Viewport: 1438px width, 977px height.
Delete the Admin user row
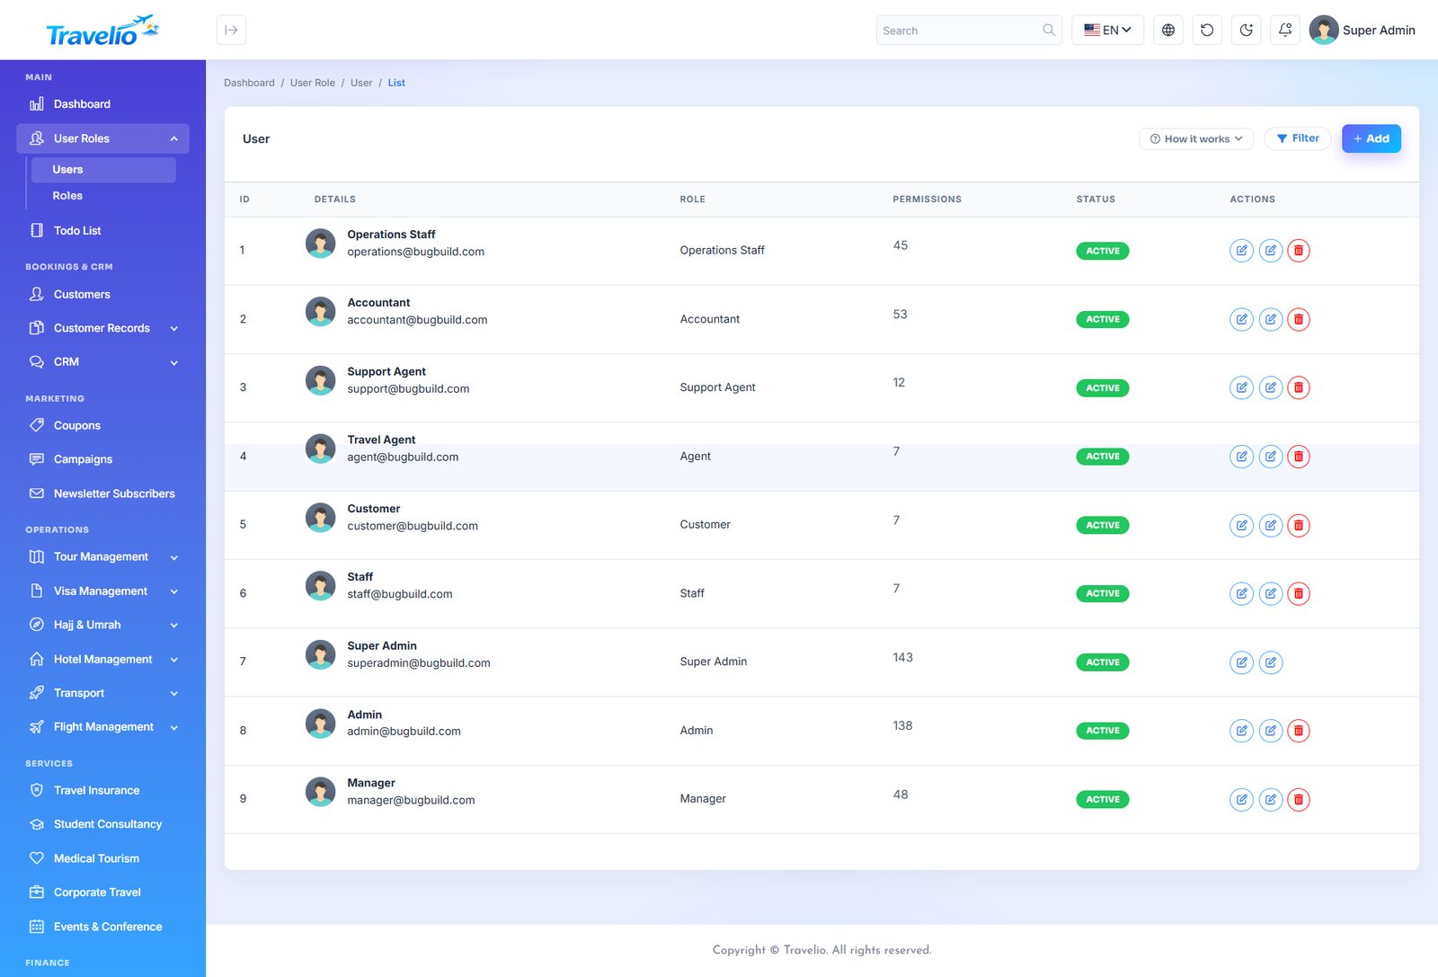[1299, 731]
